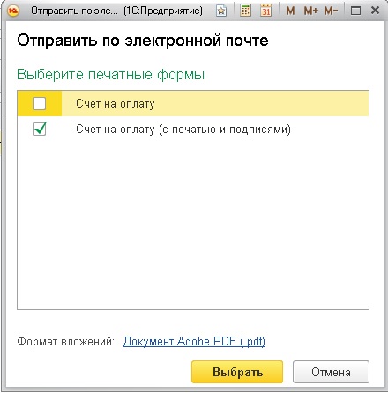Click the Формат вложений label
The height and width of the screenshot is (393, 388).
coord(65,342)
